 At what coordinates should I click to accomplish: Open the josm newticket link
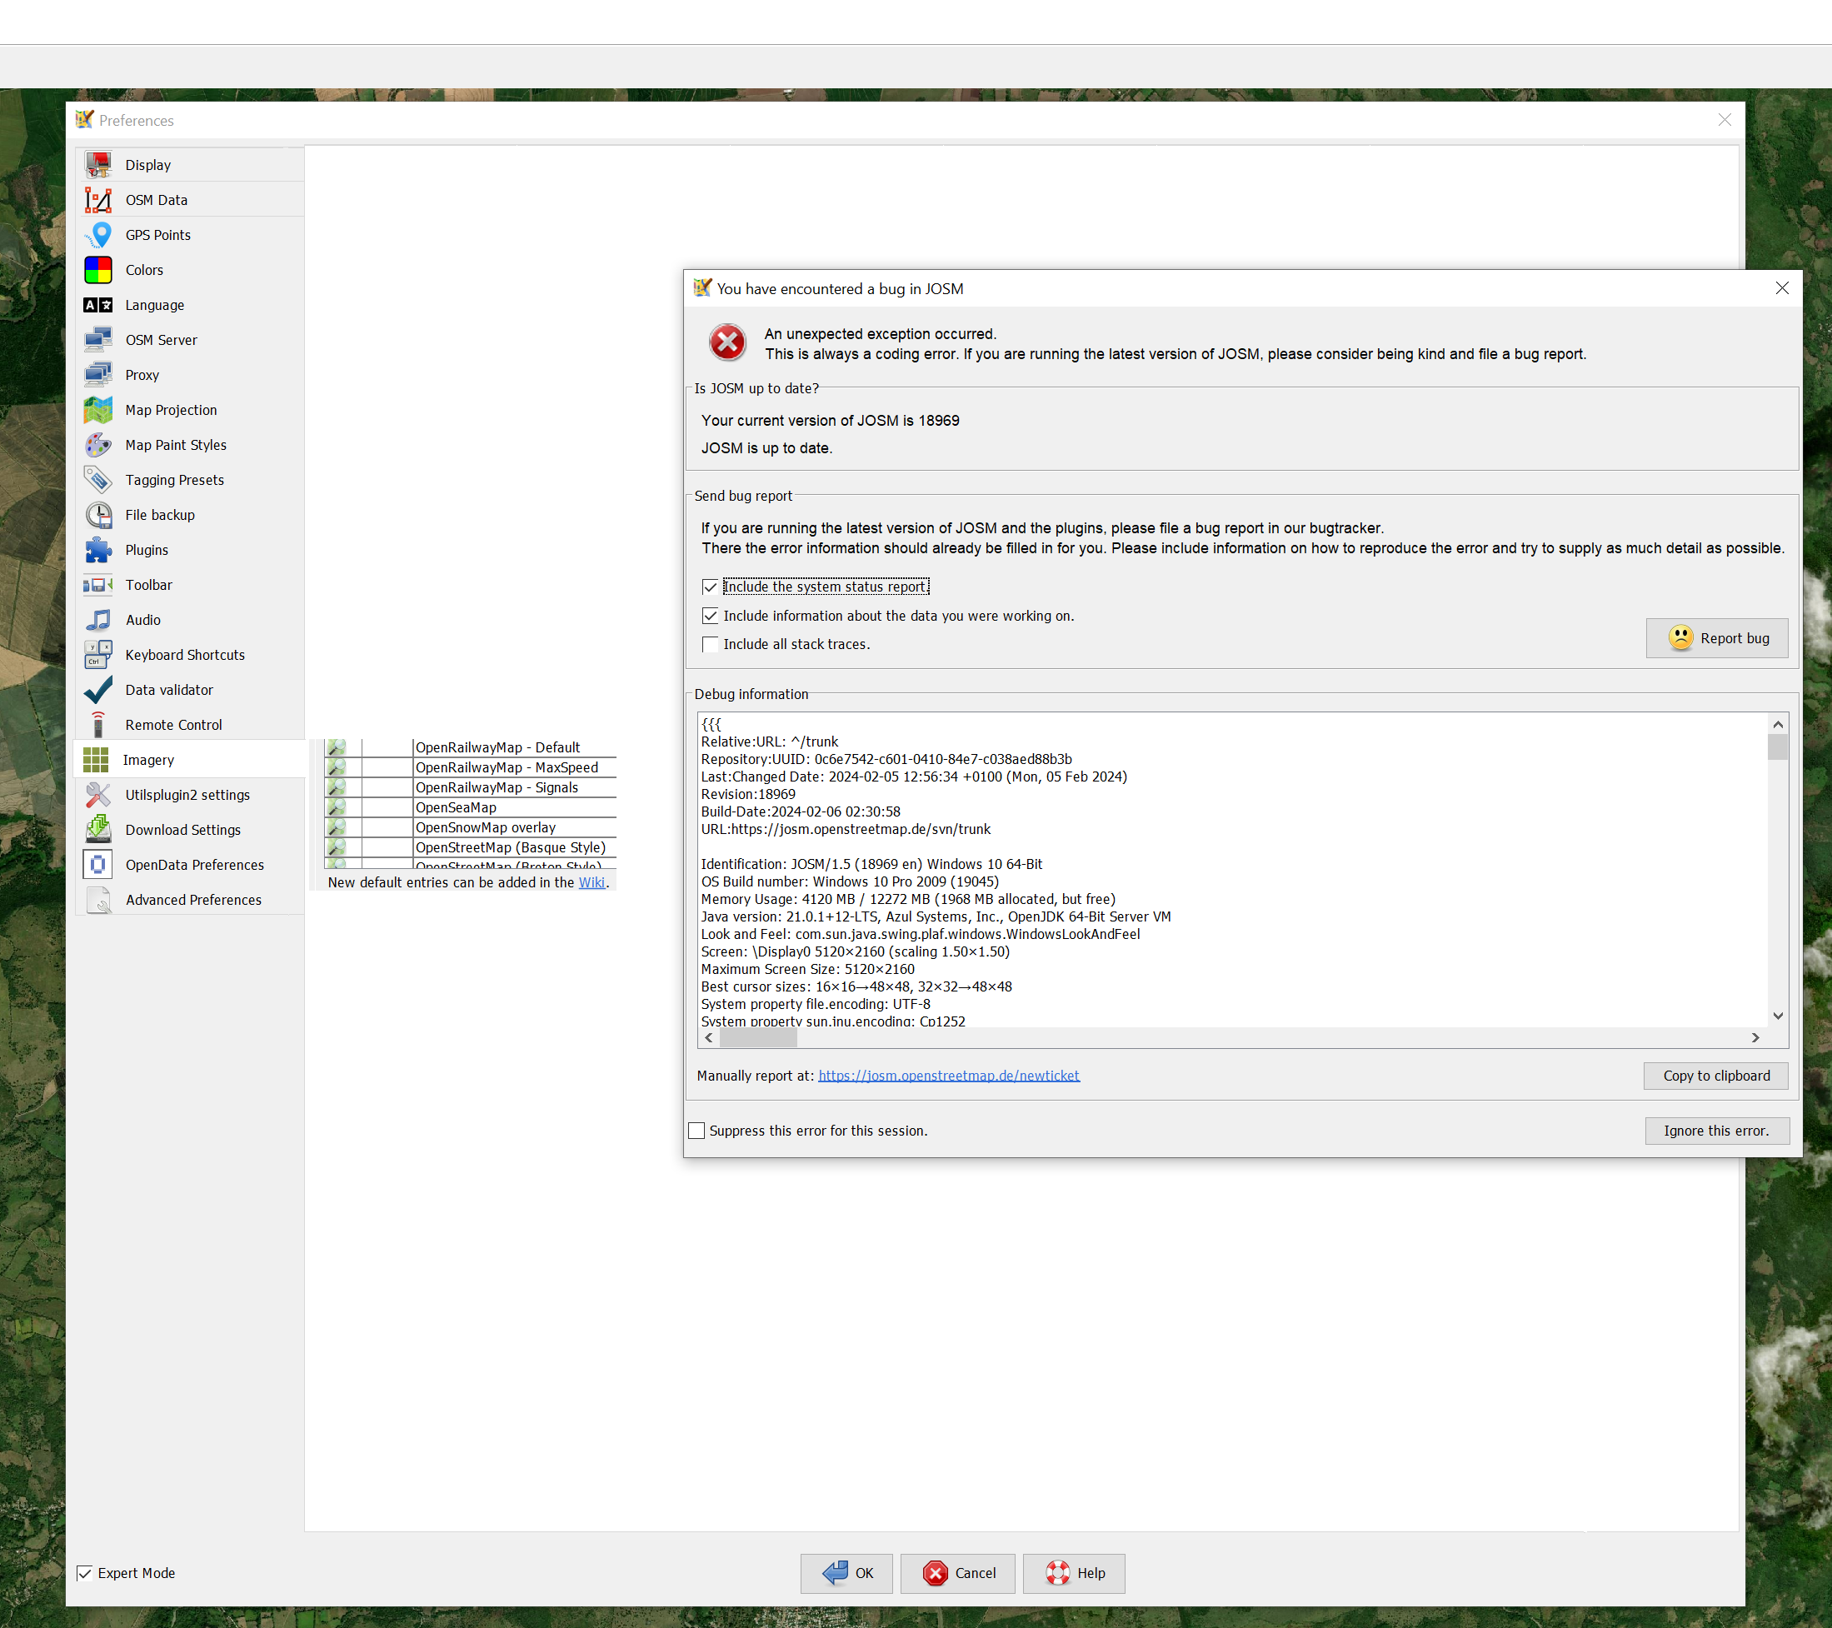(948, 1076)
